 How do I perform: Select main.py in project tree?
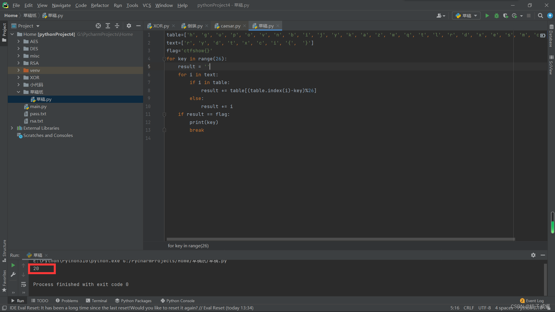[x=38, y=106]
